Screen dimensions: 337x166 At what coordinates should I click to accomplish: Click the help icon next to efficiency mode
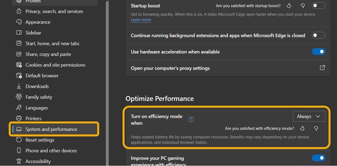coord(191,119)
